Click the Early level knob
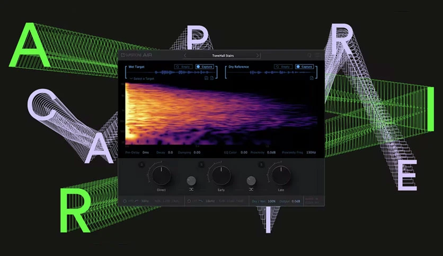 point(221,175)
